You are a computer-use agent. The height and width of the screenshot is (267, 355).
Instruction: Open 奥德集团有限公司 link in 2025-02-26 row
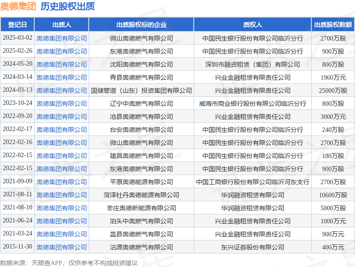62,52
